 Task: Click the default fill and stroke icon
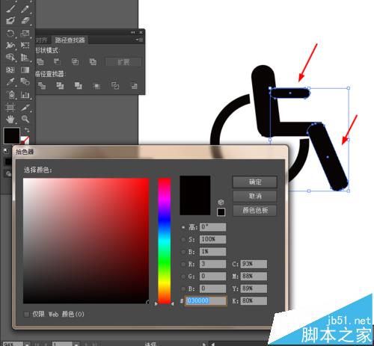point(6,151)
